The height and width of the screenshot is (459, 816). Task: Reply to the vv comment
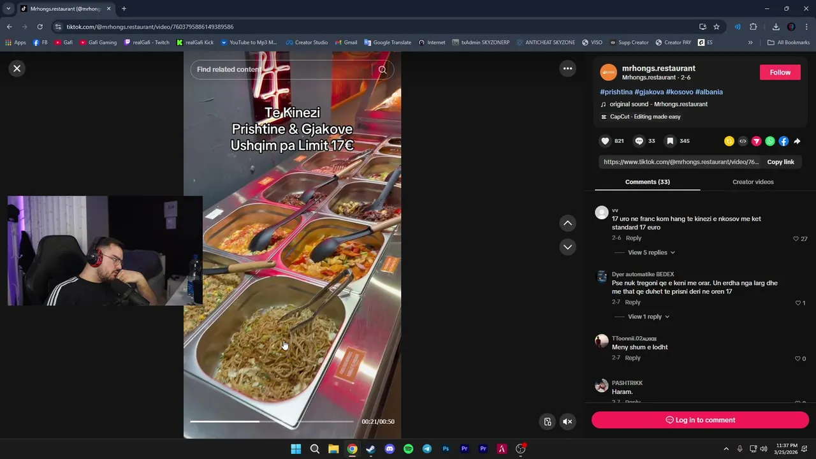pos(634,238)
